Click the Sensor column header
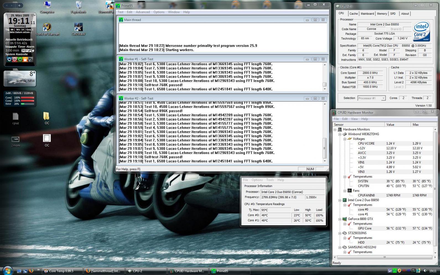The height and width of the screenshot is (275, 440). click(358, 125)
